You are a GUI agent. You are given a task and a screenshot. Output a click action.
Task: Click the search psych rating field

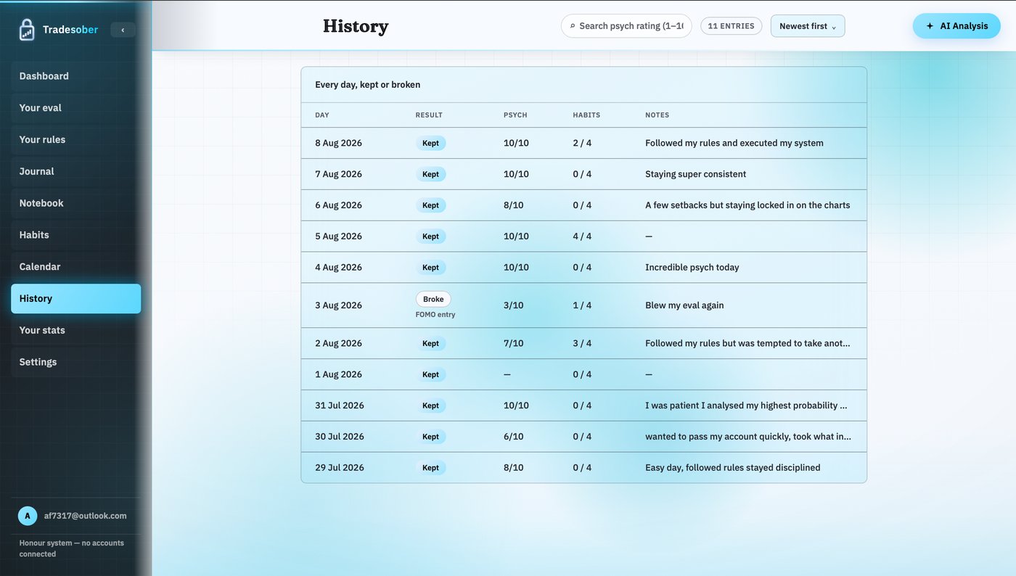coord(626,26)
